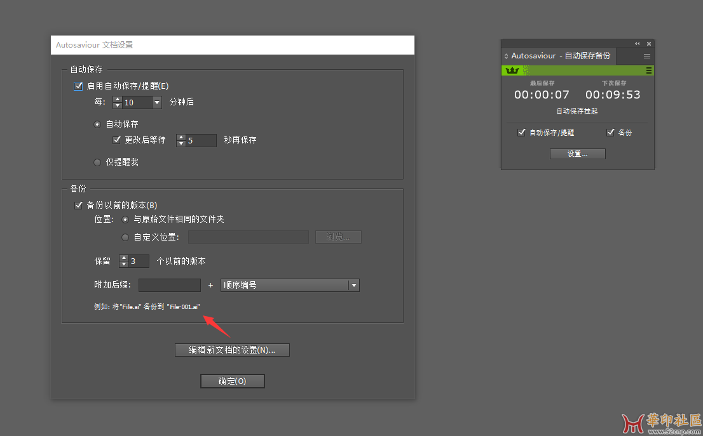Toggle the 备份以前的版本(B) checkbox
Screen dimensions: 703x436
coord(78,205)
